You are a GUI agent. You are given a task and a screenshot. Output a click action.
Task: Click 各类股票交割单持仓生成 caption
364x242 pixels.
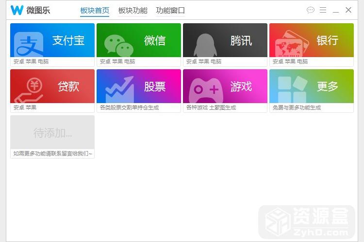pos(129,107)
